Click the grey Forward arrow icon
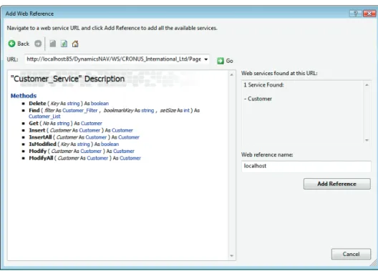The width and height of the screenshot is (378, 271). point(38,44)
